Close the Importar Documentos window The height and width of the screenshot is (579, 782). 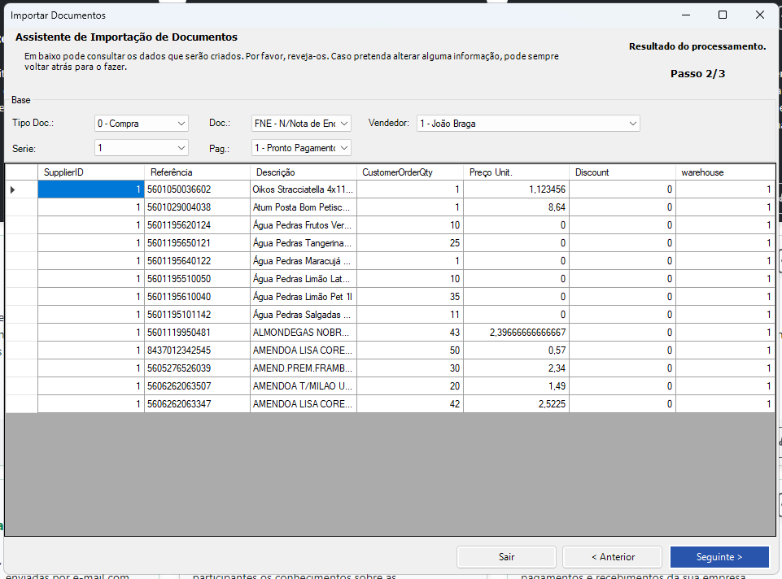pyautogui.click(x=760, y=15)
